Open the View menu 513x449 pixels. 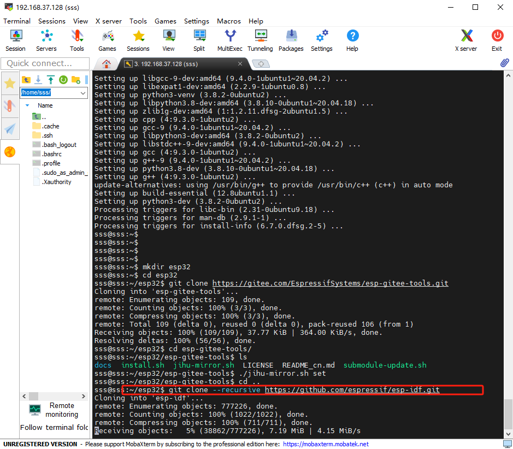(80, 21)
